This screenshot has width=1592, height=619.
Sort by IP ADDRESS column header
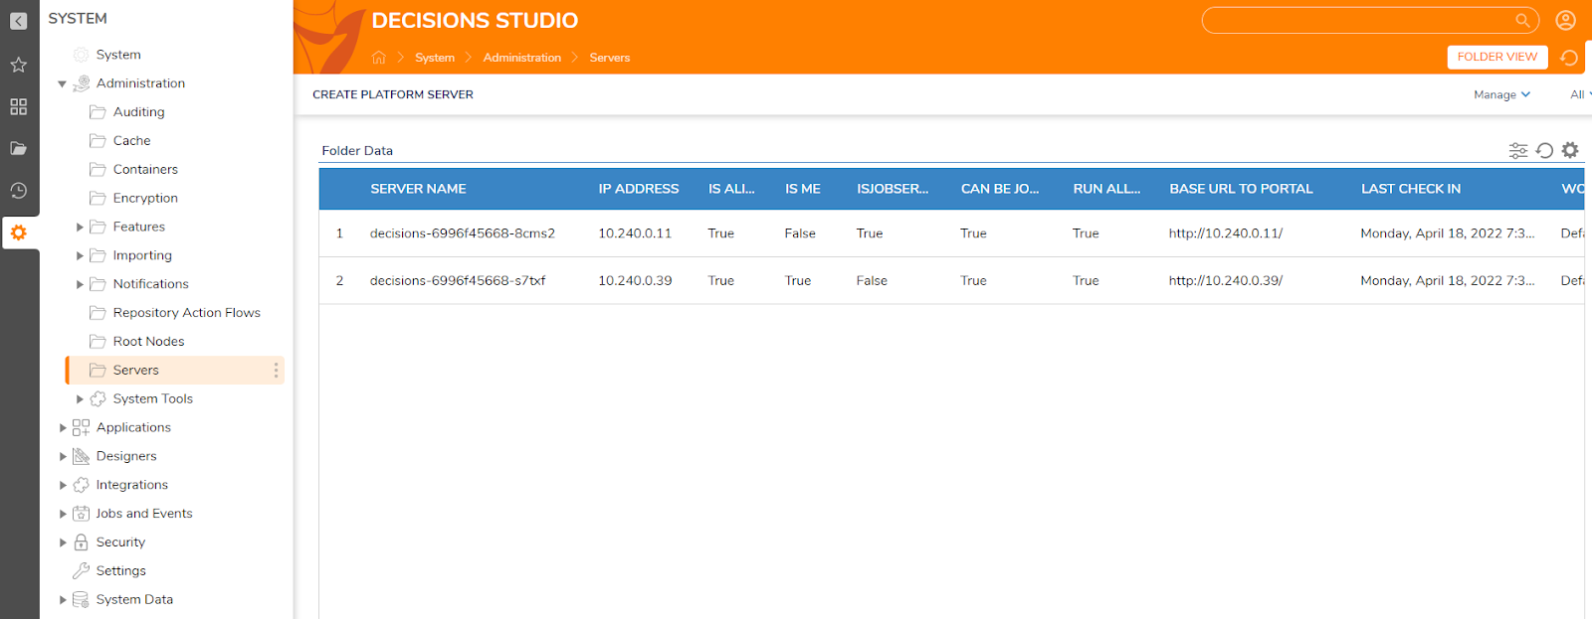[x=638, y=189]
